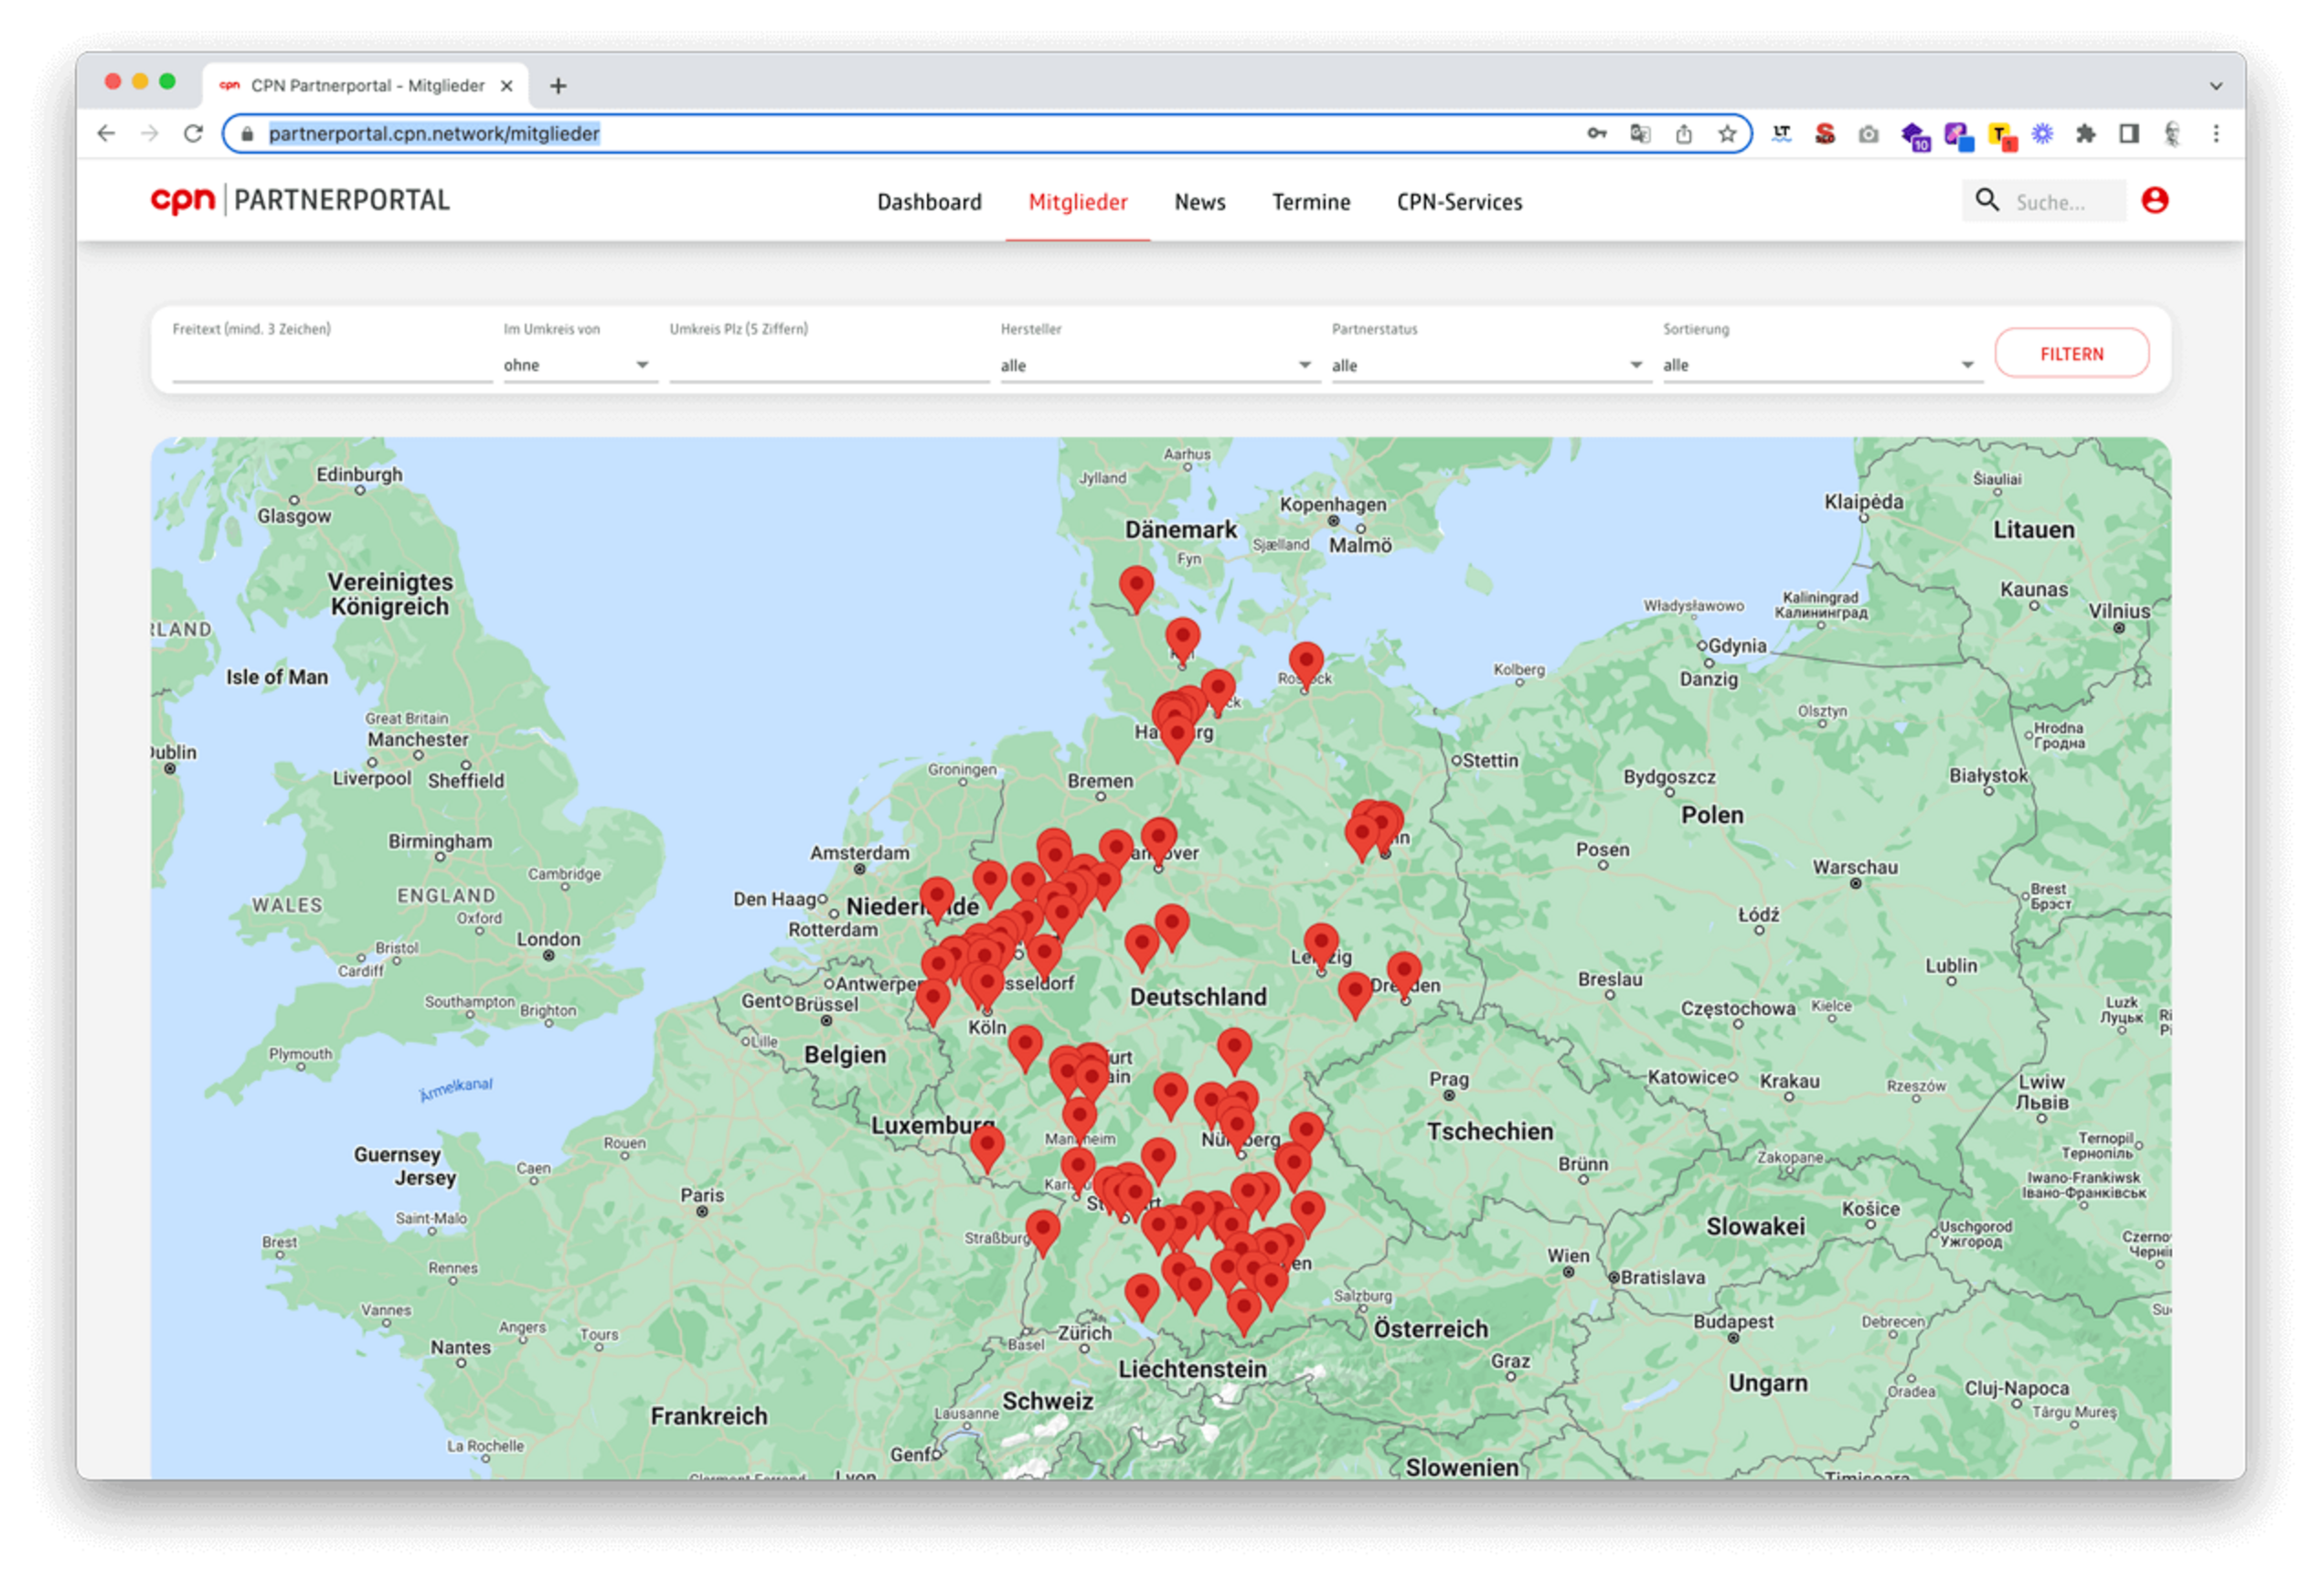This screenshot has width=2322, height=1580.
Task: Open the Extensions puzzle menu
Action: (2085, 133)
